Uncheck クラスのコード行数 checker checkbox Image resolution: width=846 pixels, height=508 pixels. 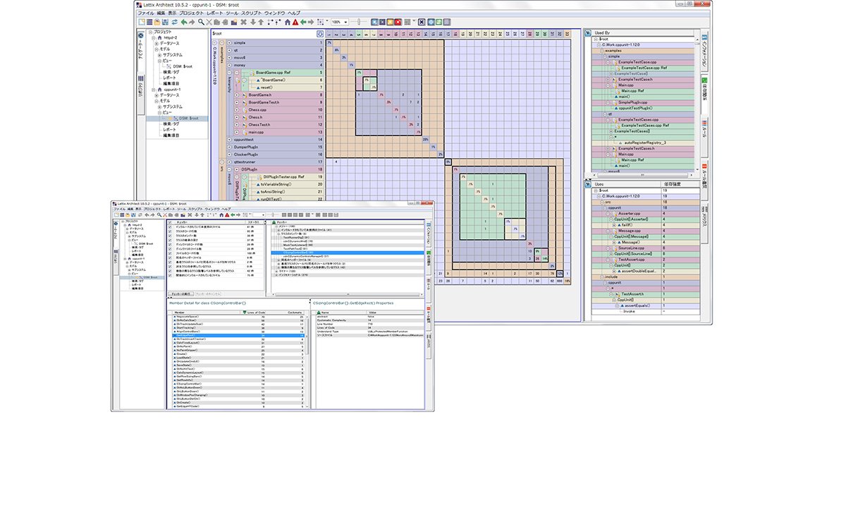(170, 231)
